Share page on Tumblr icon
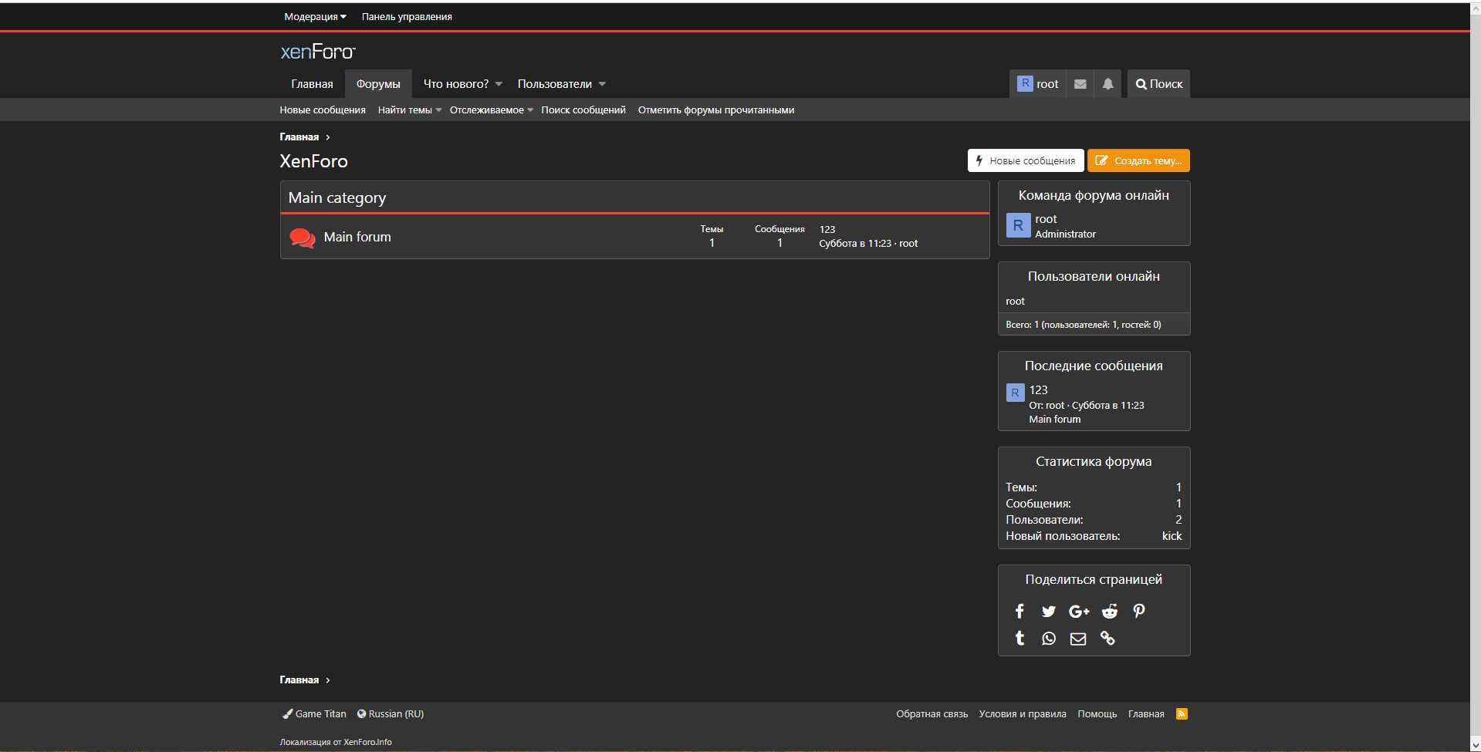 tap(1019, 639)
